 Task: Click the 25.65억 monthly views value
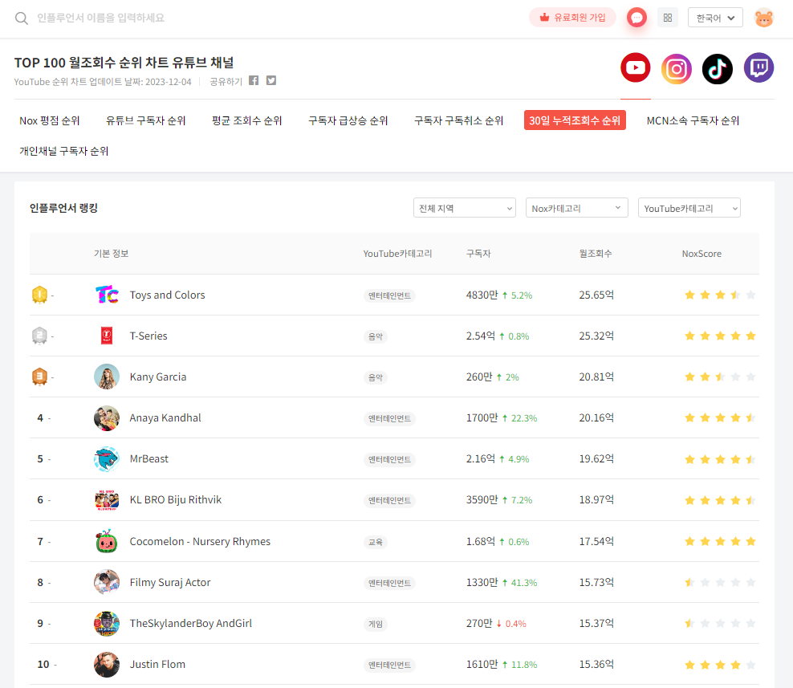pos(596,295)
